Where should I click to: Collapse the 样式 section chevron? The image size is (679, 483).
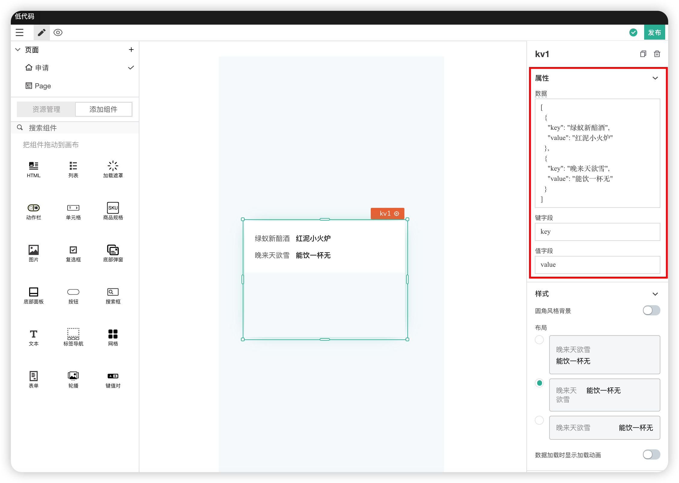[x=655, y=294]
